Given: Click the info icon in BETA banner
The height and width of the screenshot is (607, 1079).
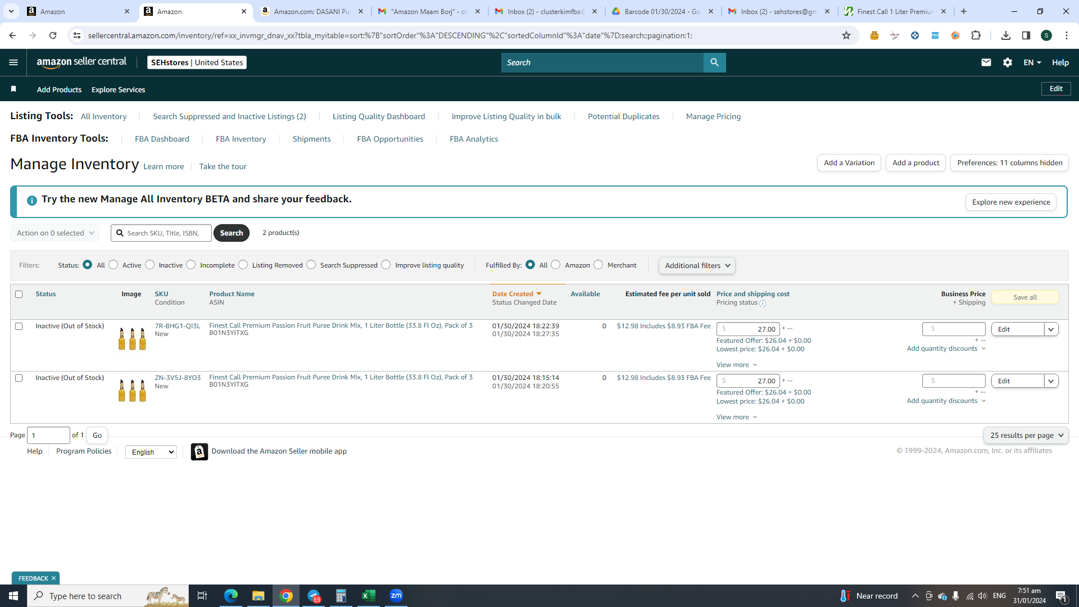Looking at the screenshot, I should tap(32, 200).
